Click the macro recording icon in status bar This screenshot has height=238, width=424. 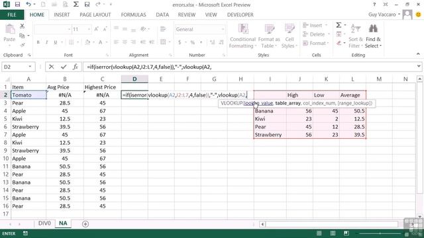25,233
